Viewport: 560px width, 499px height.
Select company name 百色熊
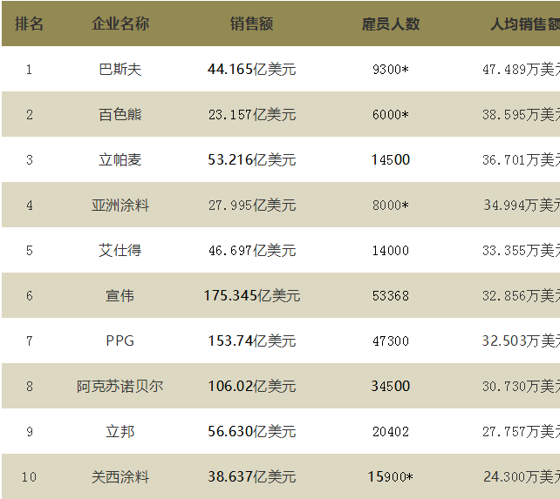tap(120, 114)
